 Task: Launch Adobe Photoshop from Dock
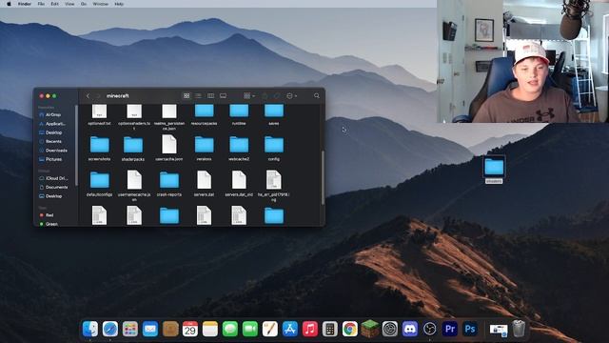(469, 329)
